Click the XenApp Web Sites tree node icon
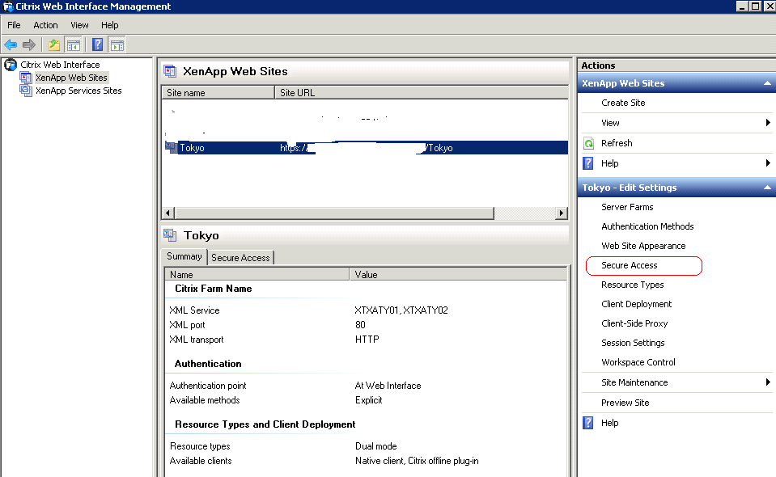The image size is (776, 477). pos(26,78)
